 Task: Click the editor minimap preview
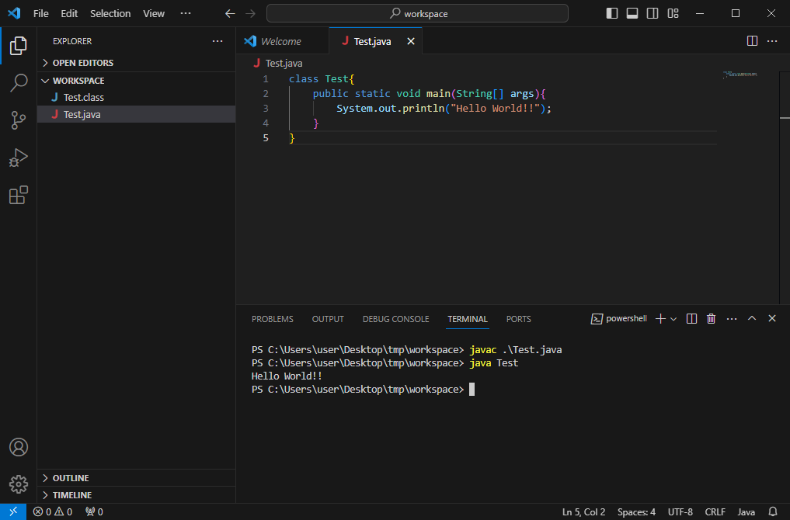tap(740, 75)
